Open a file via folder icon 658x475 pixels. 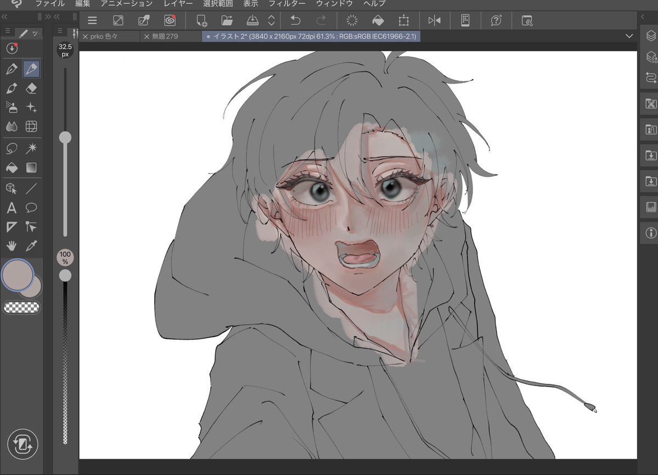pos(227,20)
